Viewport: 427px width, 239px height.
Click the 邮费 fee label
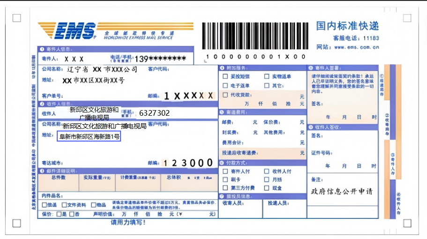228,122
